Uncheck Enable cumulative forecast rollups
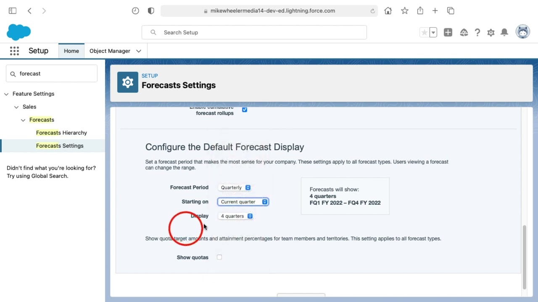This screenshot has width=538, height=302. tap(245, 109)
